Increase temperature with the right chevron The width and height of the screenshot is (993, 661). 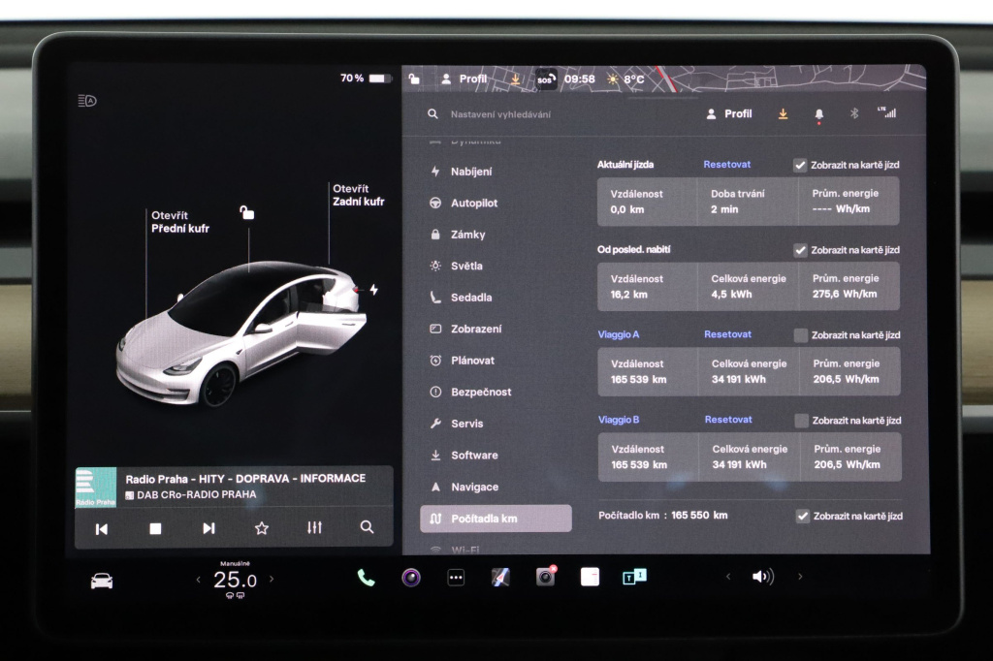tap(272, 577)
